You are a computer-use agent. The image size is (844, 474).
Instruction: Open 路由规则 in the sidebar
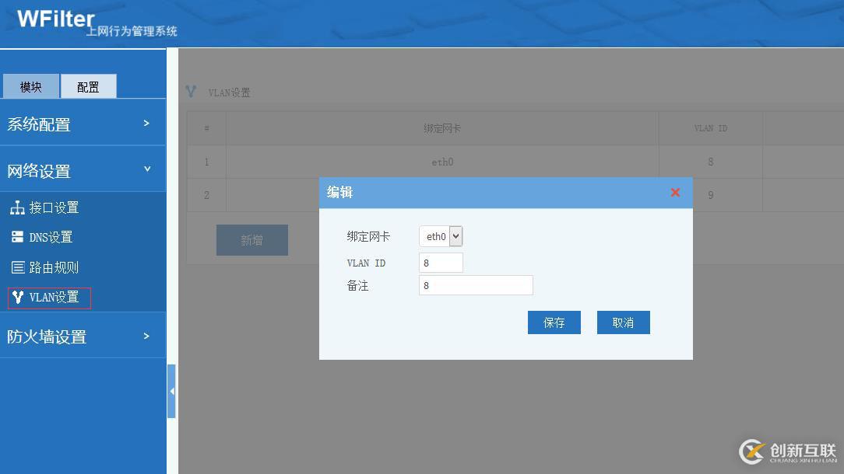(54, 267)
